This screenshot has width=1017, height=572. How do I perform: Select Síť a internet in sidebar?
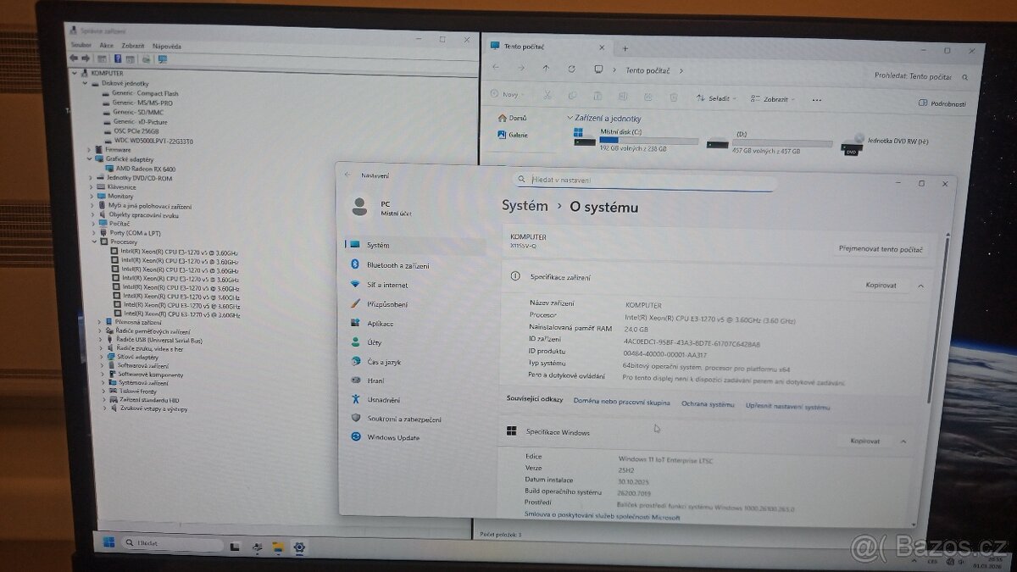click(x=386, y=285)
